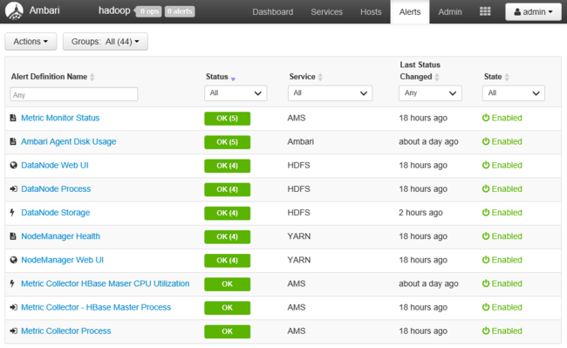
Task: Click the 0 alerts badge
Action: click(180, 11)
